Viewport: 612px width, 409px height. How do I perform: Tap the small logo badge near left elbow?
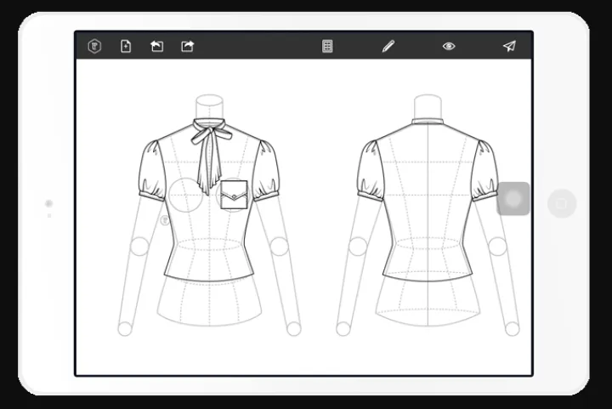[164, 220]
